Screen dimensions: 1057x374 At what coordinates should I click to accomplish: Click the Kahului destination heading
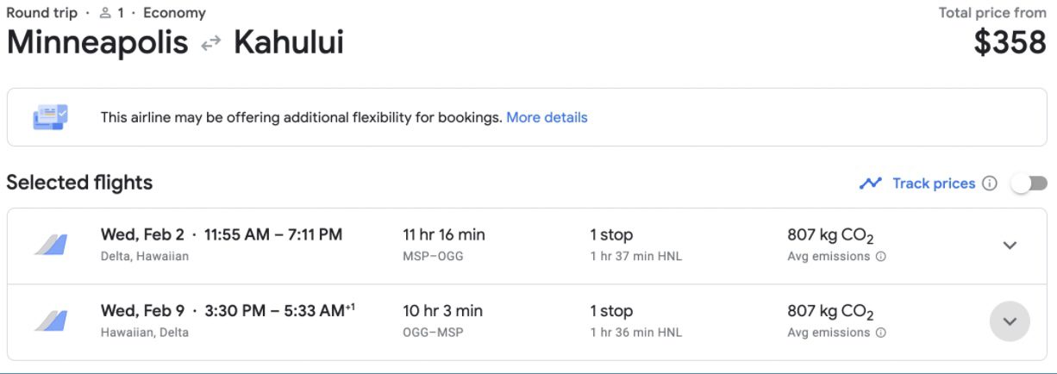289,43
